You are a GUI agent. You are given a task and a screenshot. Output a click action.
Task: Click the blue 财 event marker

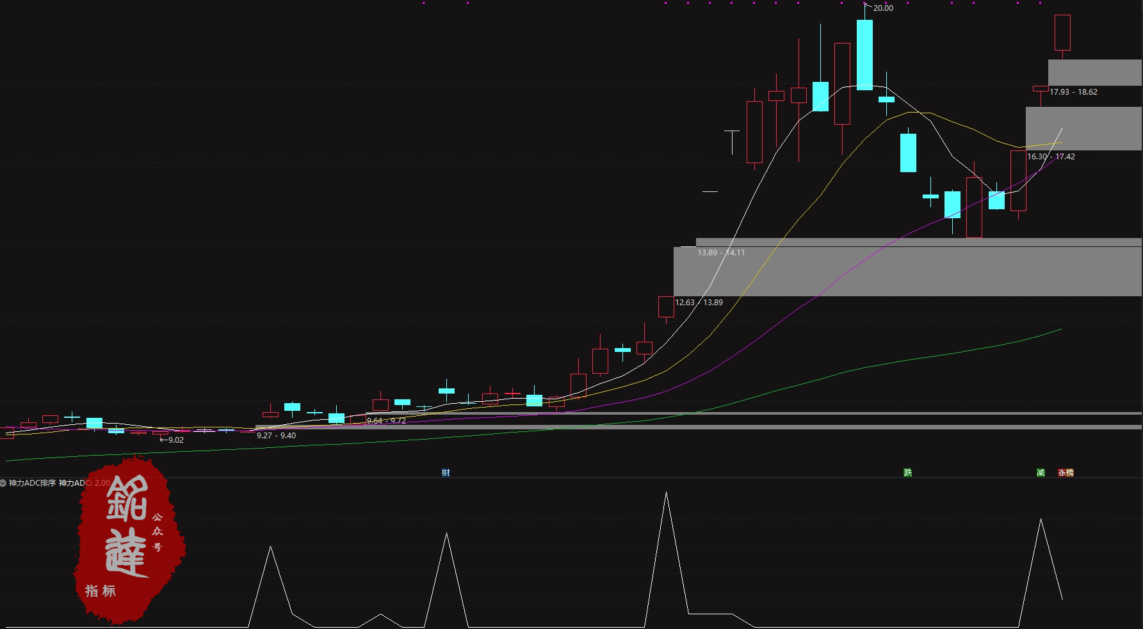(x=446, y=473)
